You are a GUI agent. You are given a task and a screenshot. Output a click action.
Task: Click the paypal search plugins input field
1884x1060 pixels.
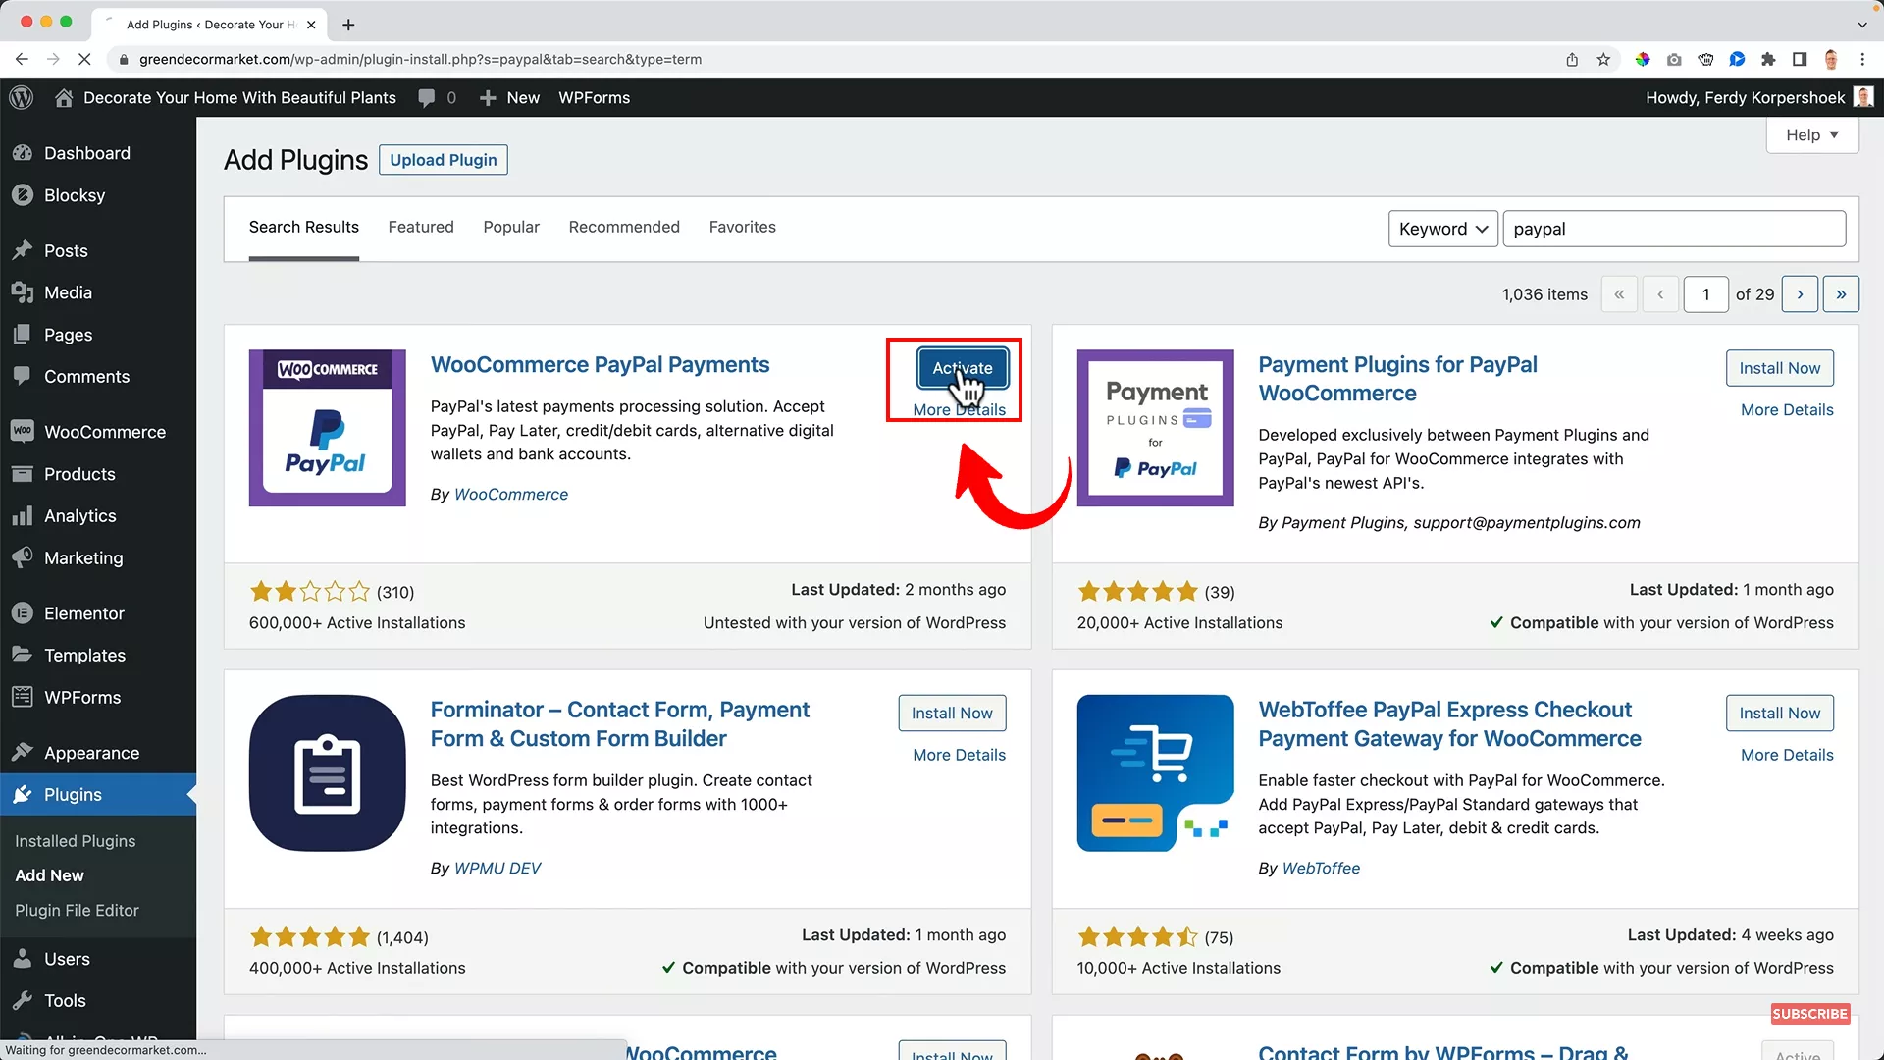click(x=1673, y=229)
